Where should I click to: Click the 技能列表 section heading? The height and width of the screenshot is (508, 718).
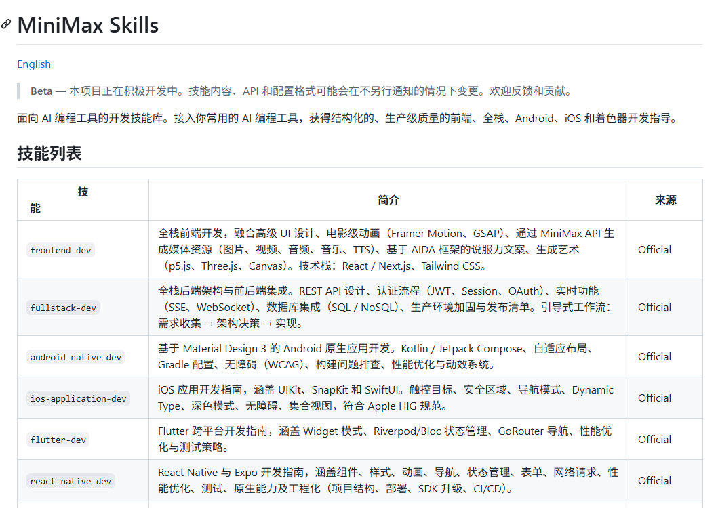click(49, 153)
